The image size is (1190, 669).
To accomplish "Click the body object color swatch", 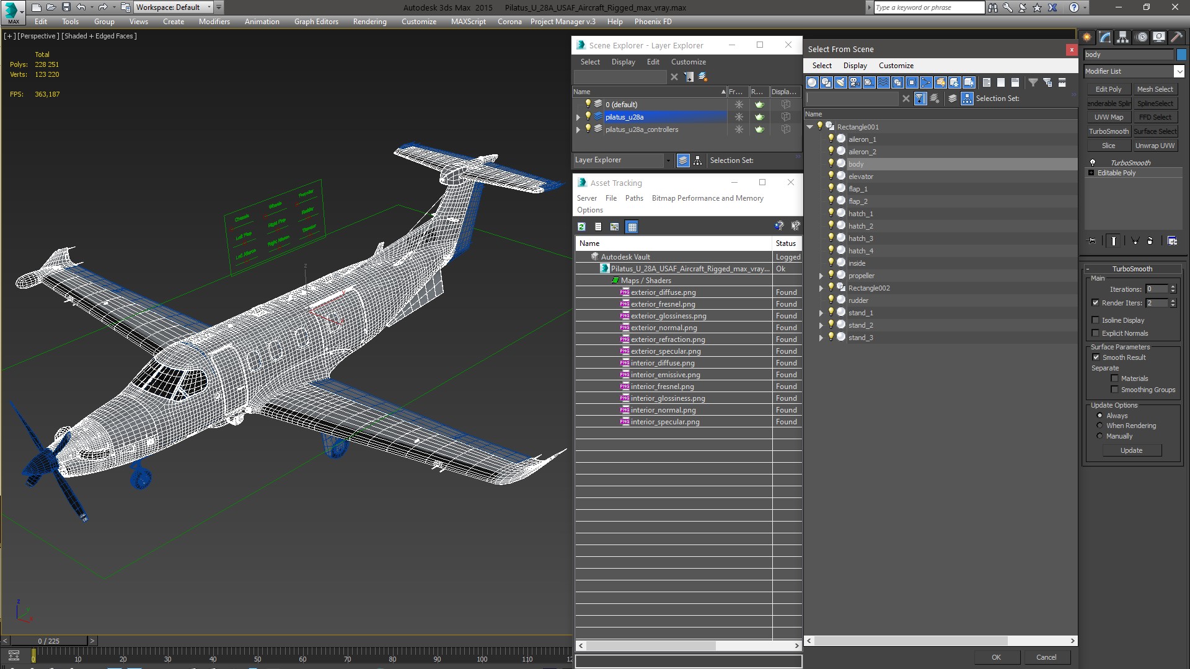I will [x=1181, y=55].
